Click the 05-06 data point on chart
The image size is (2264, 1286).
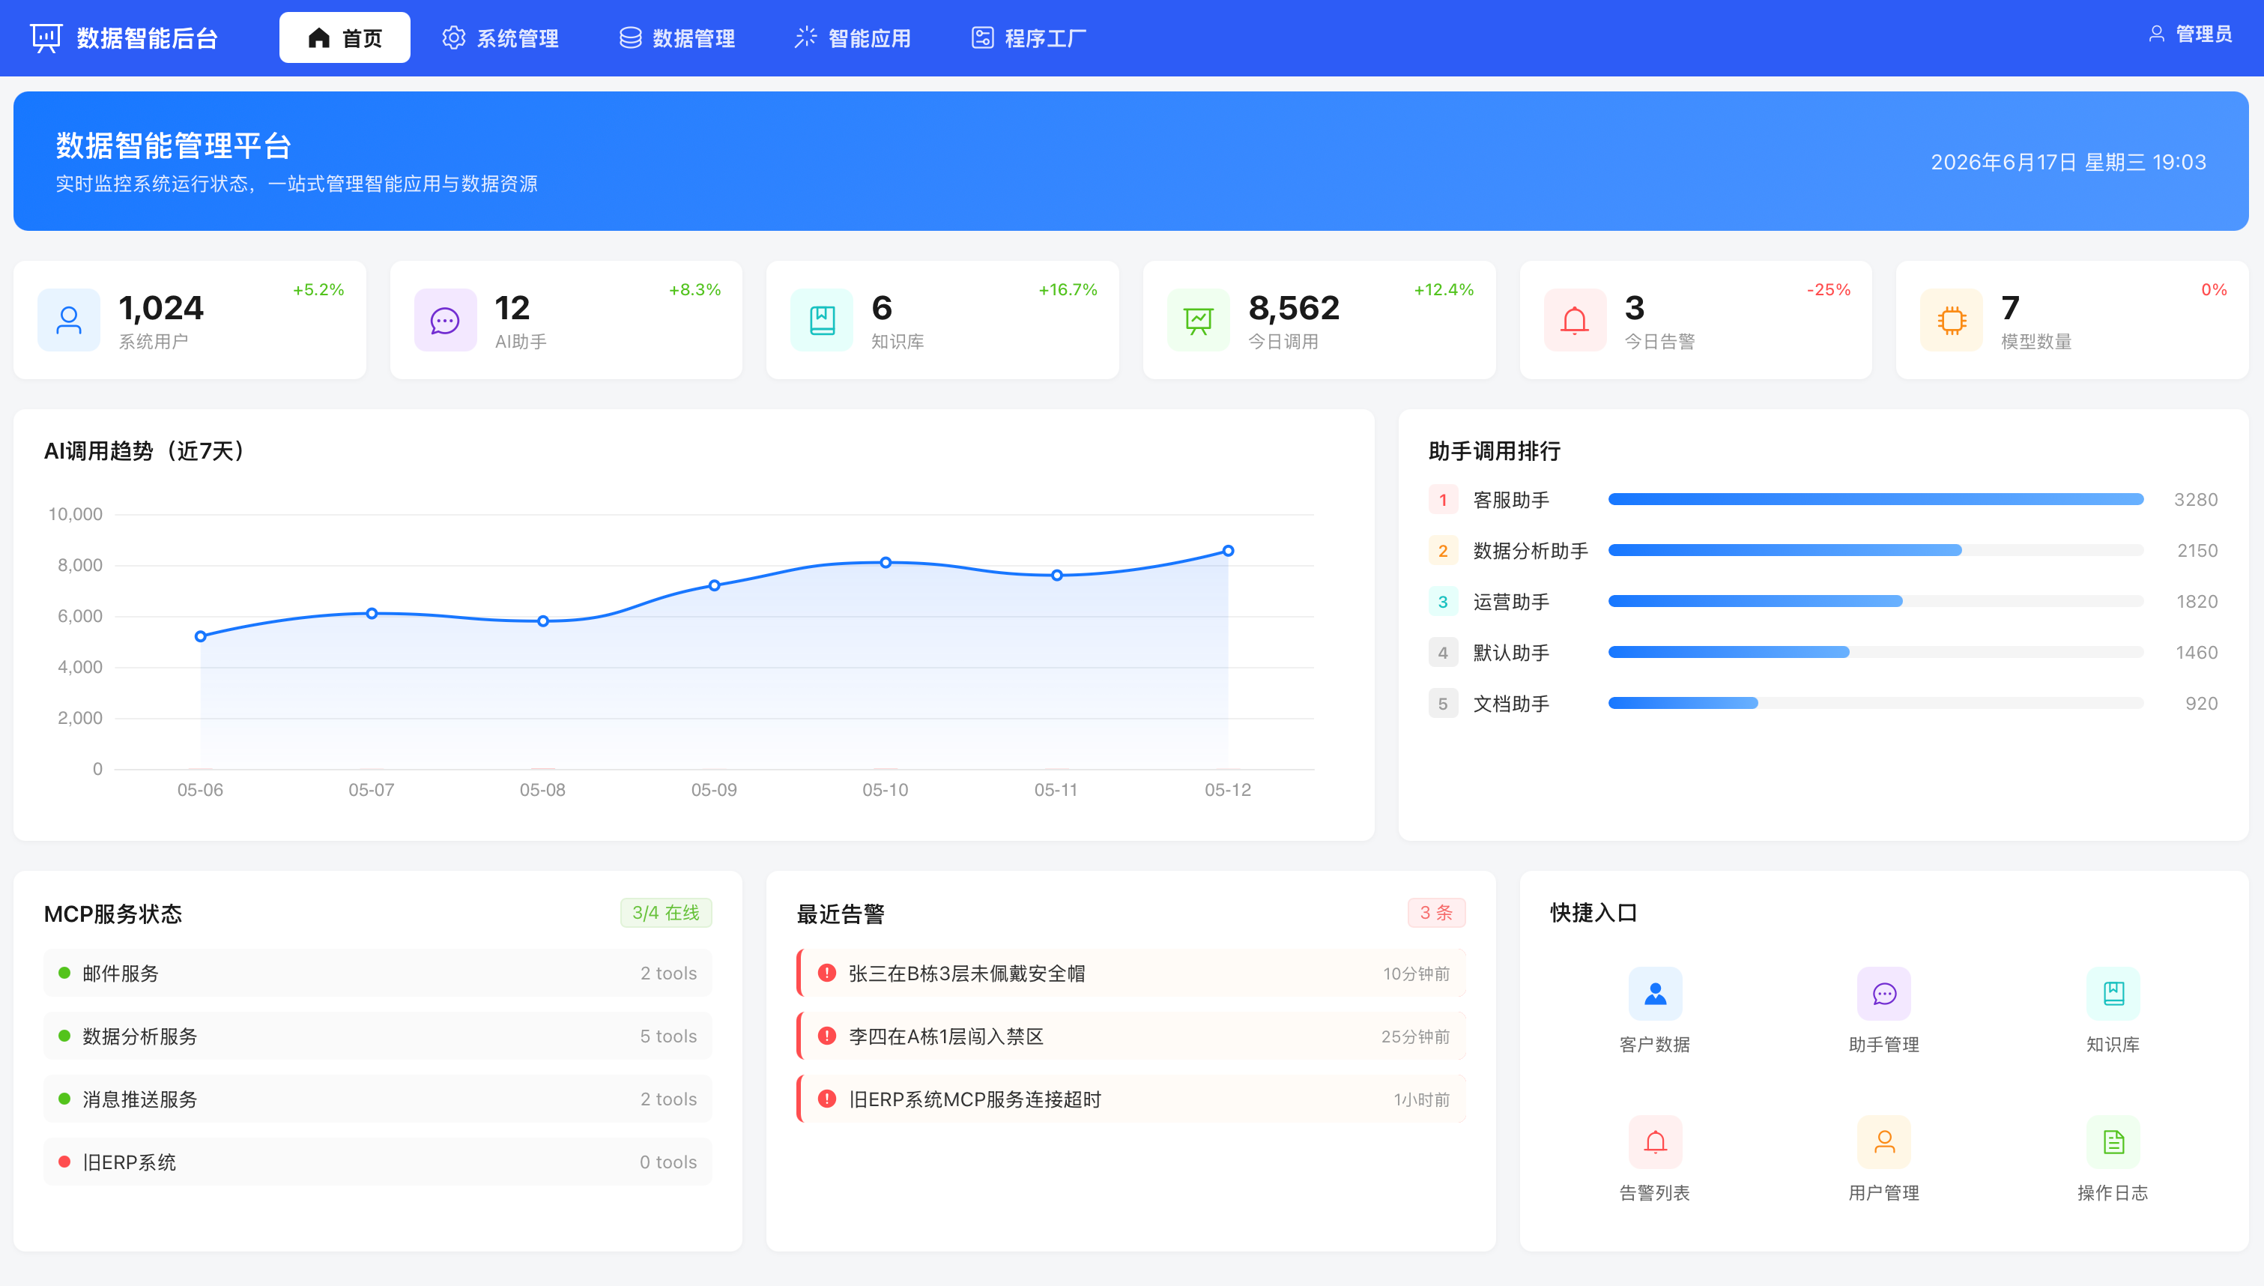[x=200, y=636]
